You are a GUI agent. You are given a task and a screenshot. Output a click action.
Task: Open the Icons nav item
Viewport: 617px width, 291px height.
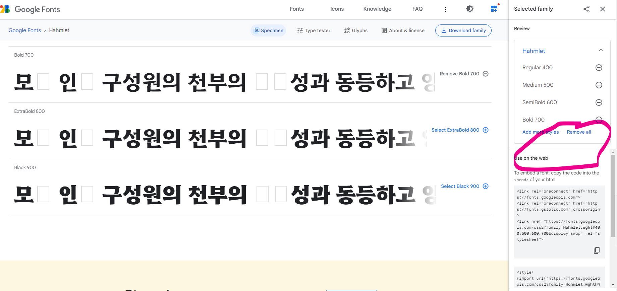337,9
